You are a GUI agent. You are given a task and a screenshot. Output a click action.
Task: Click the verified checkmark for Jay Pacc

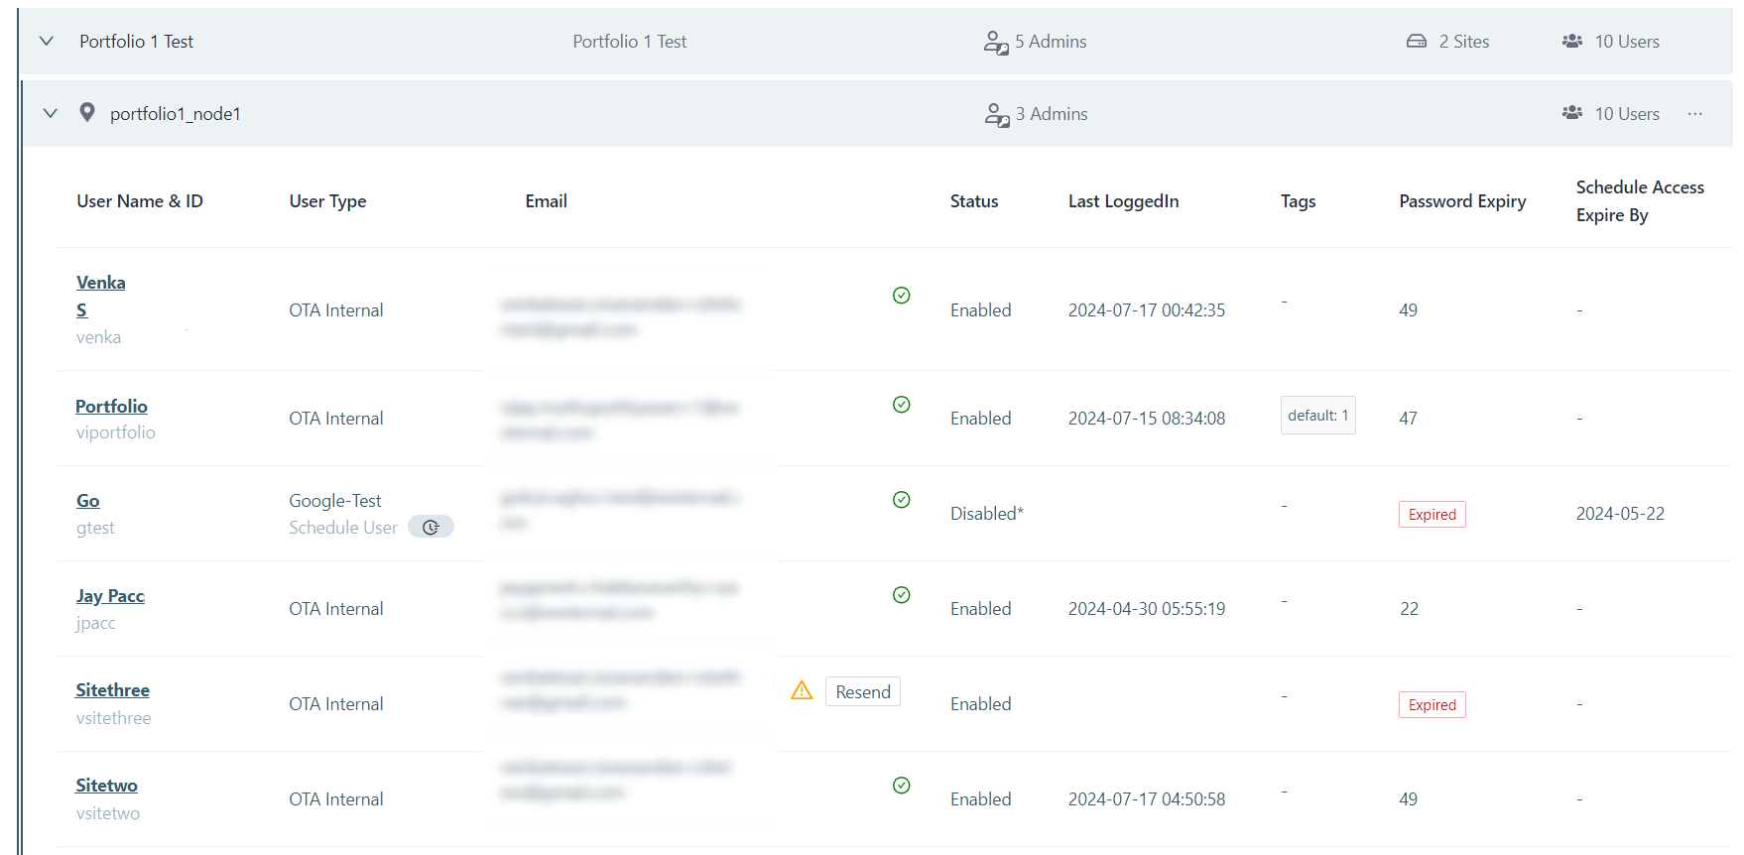point(901,595)
